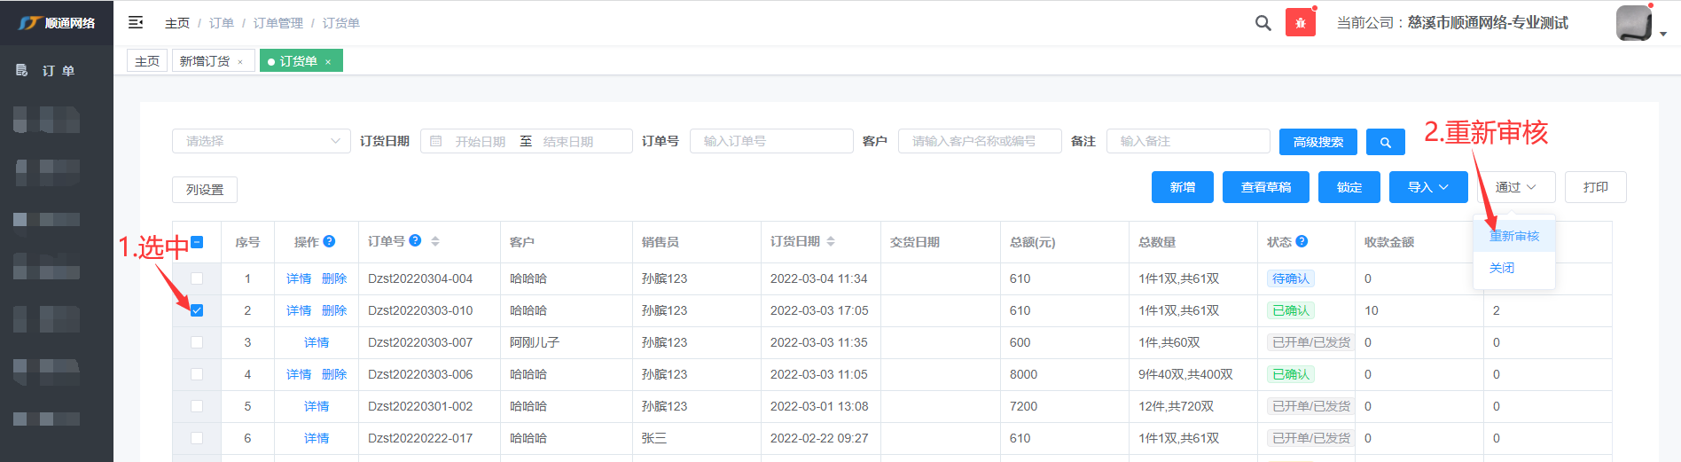Select 关闭 from the dropdown menu
Image resolution: width=1681 pixels, height=462 pixels.
pyautogui.click(x=1501, y=268)
